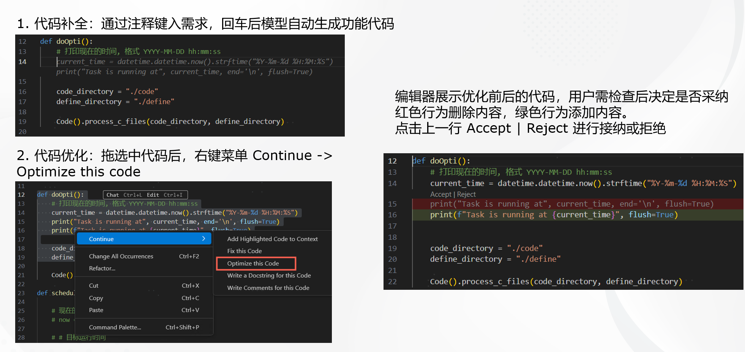Screen dimensions: 745x352
Task: Choose Cut from the context menu
Action: click(93, 286)
